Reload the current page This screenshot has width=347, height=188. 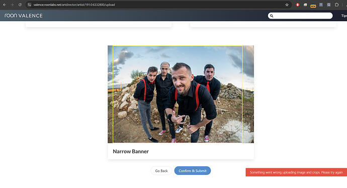click(x=20, y=5)
